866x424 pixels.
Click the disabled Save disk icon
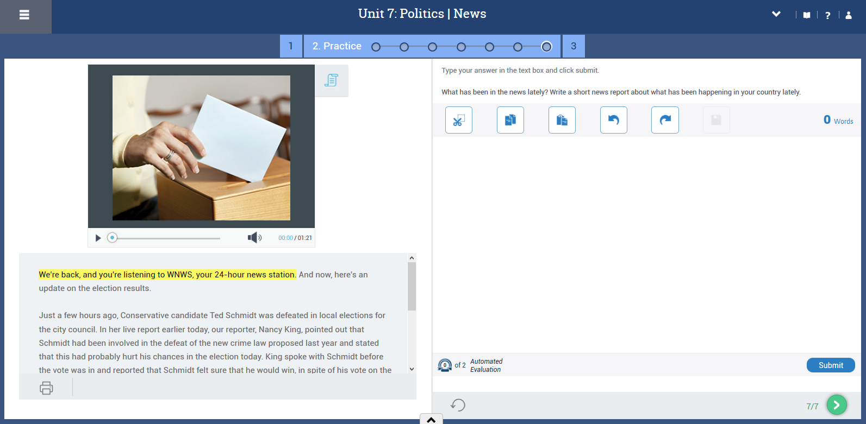[717, 120]
